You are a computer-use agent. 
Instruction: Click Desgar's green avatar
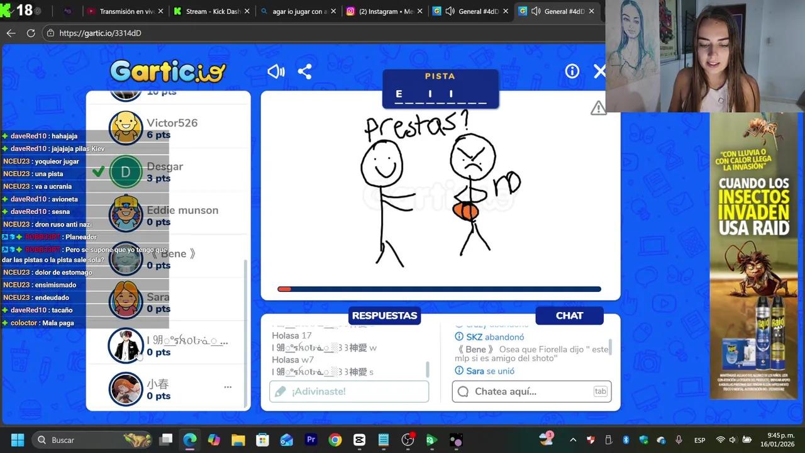click(126, 172)
